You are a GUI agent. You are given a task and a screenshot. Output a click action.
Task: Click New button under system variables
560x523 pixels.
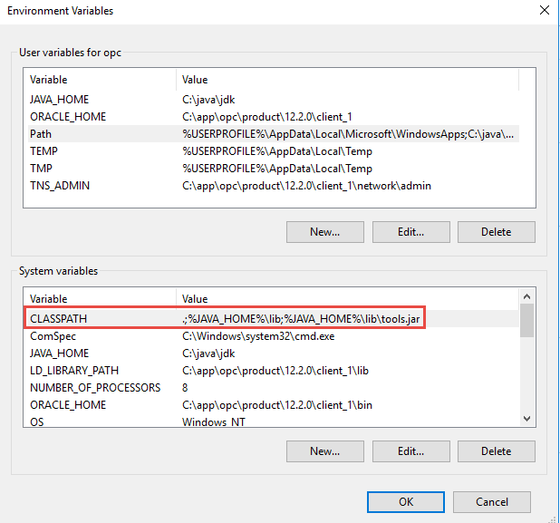coord(324,451)
